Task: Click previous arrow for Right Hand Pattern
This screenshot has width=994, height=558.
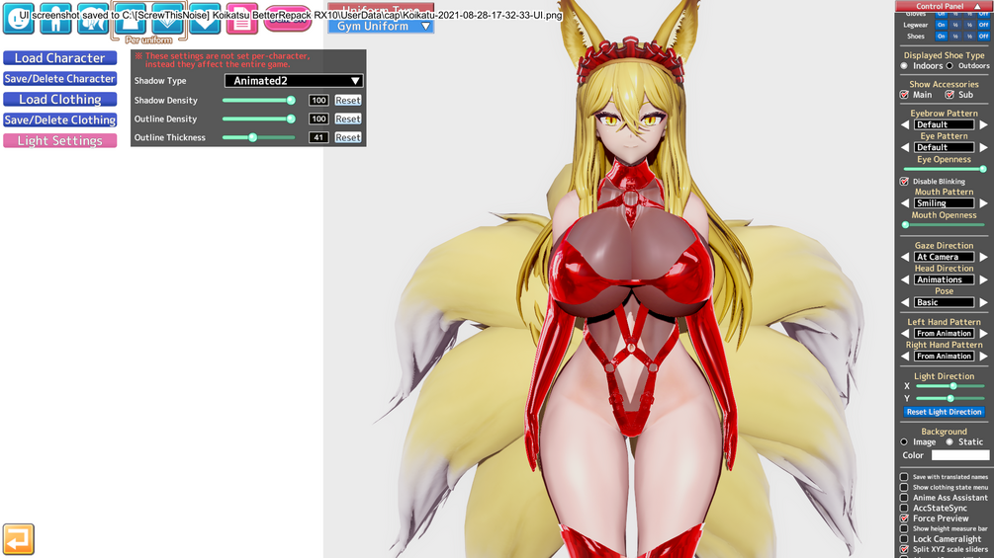Action: click(905, 357)
